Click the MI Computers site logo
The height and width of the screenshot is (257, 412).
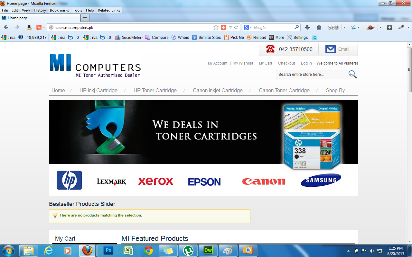coord(95,66)
